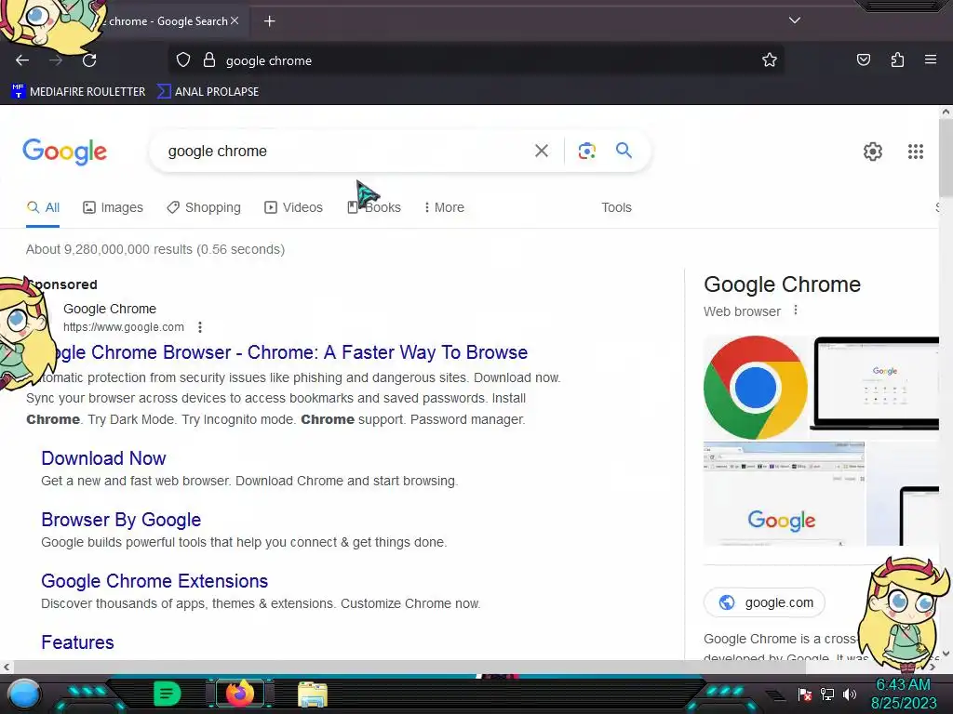Viewport: 953px width, 714px height.
Task: Open the extensions puzzle icon
Action: (x=897, y=60)
